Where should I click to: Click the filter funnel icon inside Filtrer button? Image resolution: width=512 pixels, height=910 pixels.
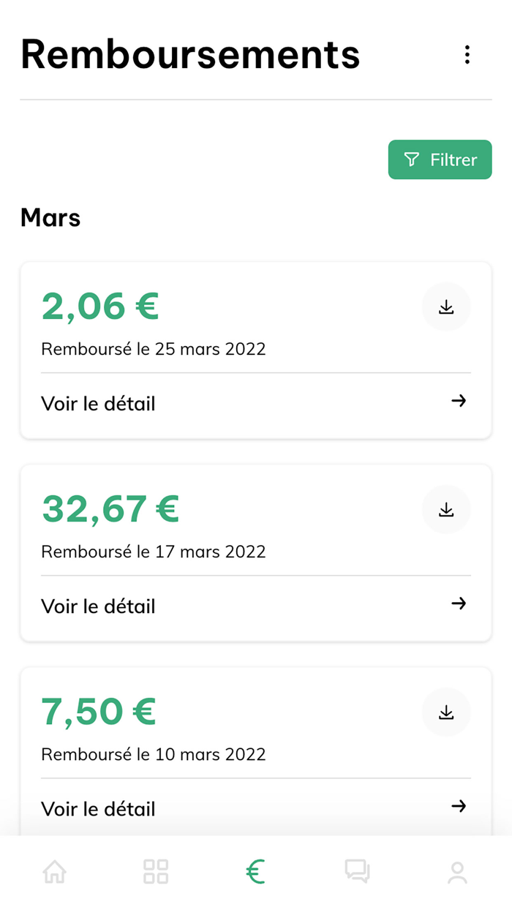pos(412,159)
